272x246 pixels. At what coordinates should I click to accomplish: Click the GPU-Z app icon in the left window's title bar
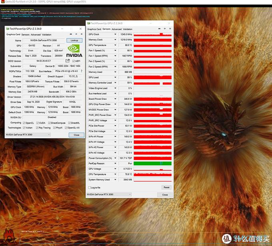(8, 29)
